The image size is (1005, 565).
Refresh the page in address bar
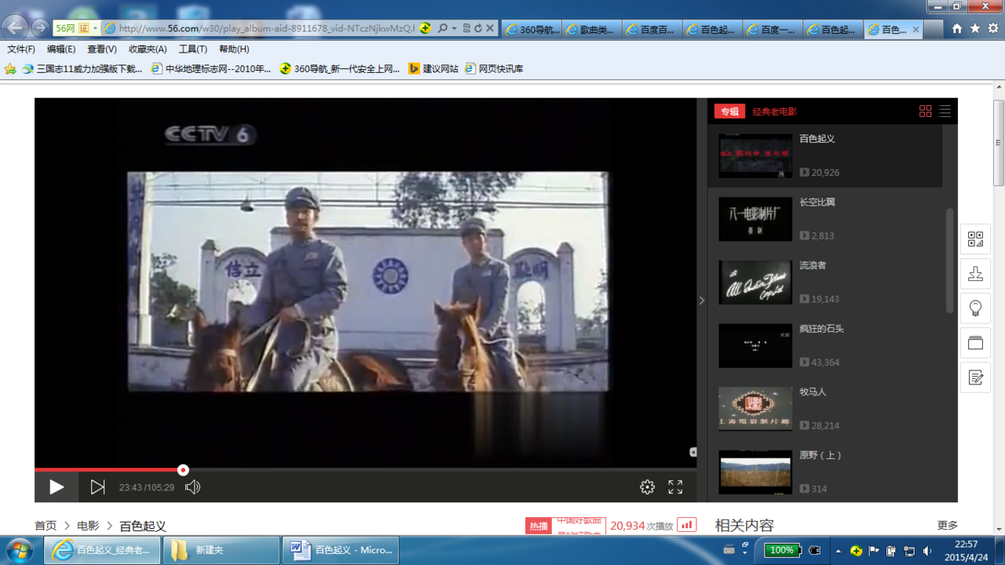click(x=477, y=28)
